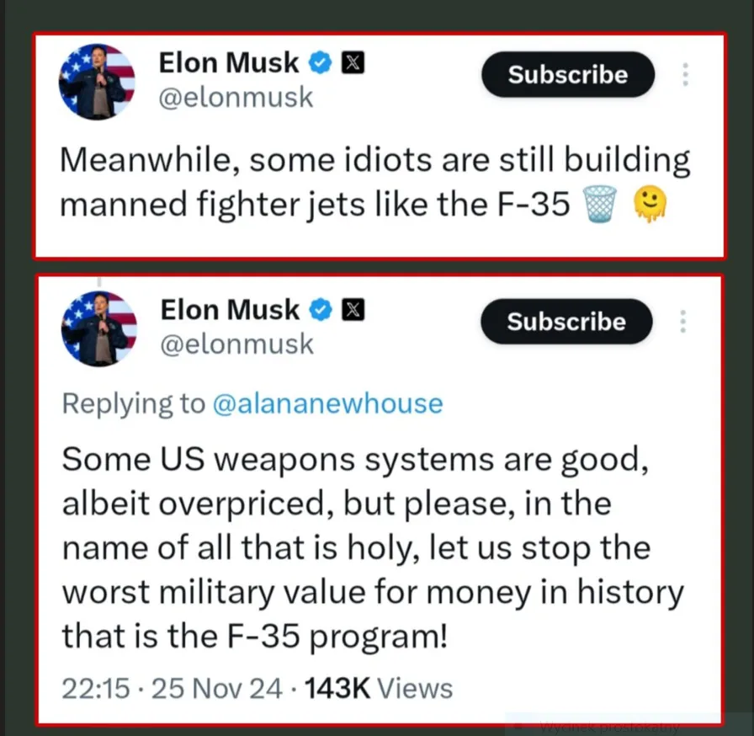Open the @elonmusk handle on the top tweet
The width and height of the screenshot is (754, 736).
[237, 97]
